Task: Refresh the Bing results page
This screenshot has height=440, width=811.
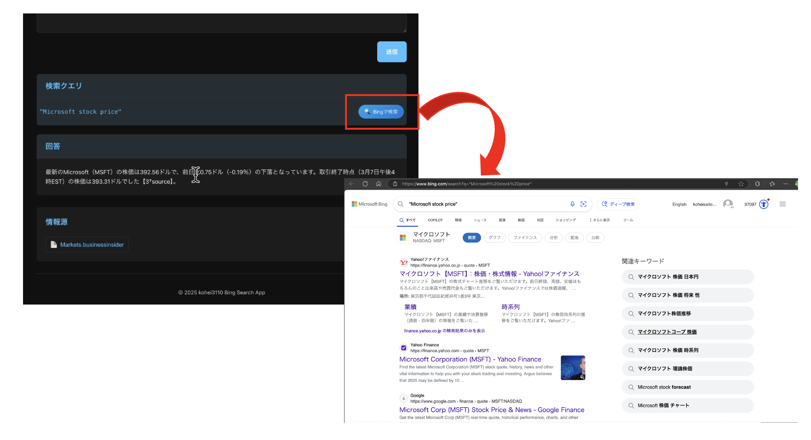Action: coord(365,183)
